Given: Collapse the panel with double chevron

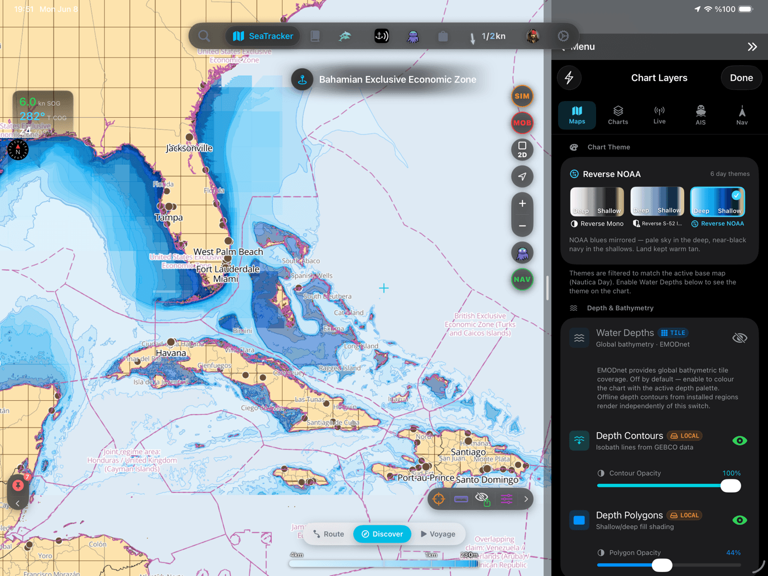Looking at the screenshot, I should click(x=752, y=47).
